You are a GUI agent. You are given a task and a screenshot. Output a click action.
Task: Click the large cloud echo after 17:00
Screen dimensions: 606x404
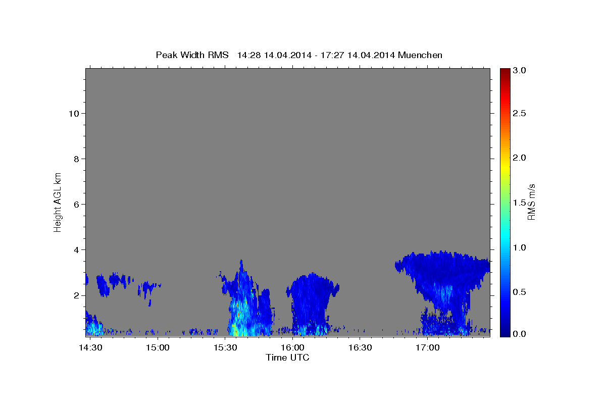(443, 293)
